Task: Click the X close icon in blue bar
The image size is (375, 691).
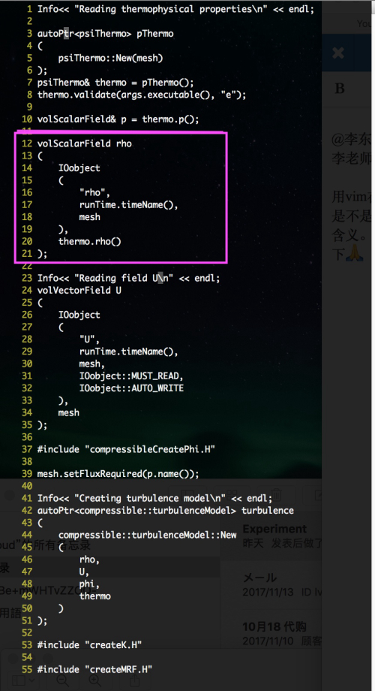Action: [x=338, y=53]
